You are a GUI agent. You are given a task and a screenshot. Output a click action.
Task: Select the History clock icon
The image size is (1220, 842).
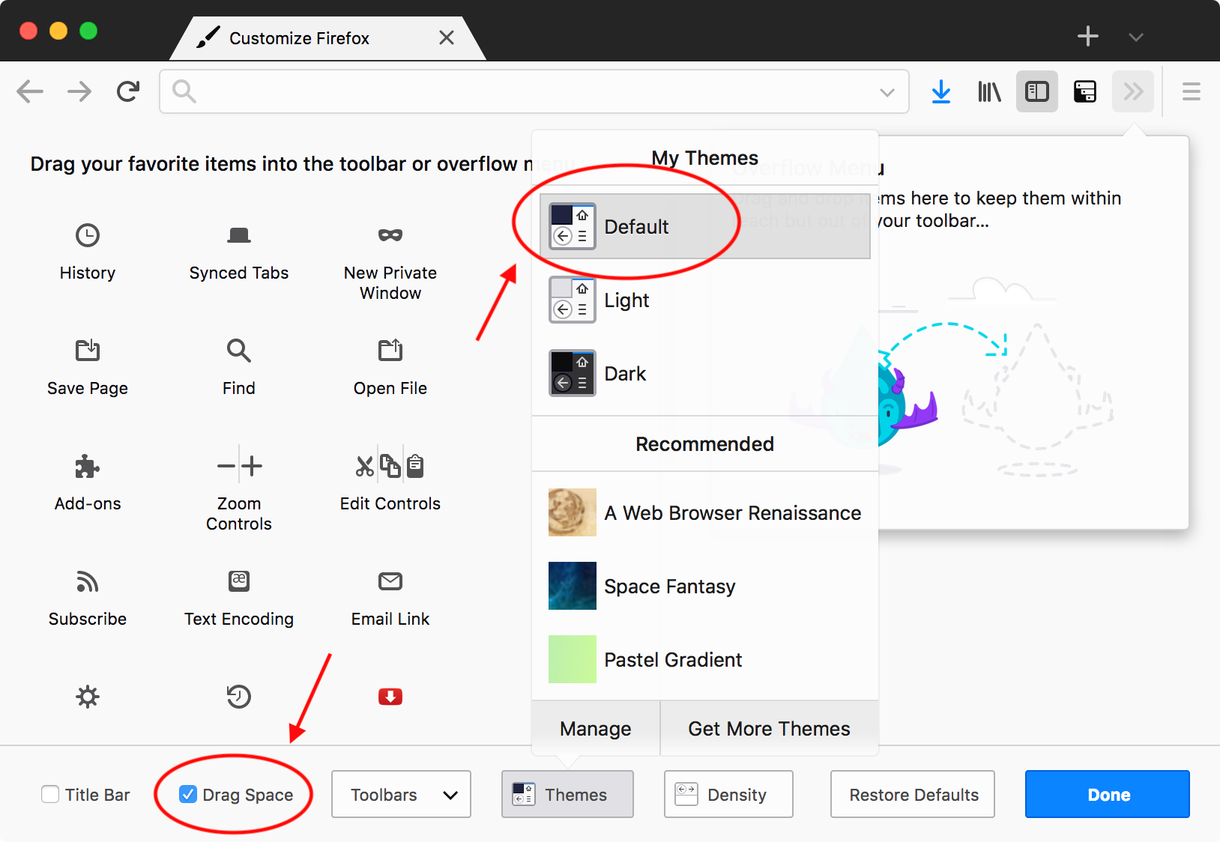(88, 235)
